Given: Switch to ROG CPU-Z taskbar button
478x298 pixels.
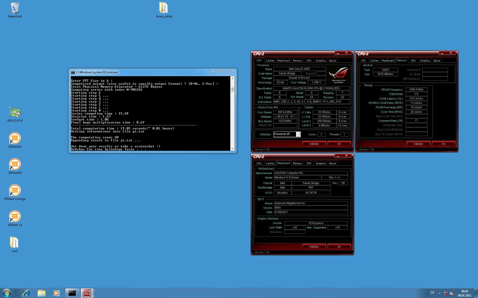Looking at the screenshot, I should click(87, 293).
